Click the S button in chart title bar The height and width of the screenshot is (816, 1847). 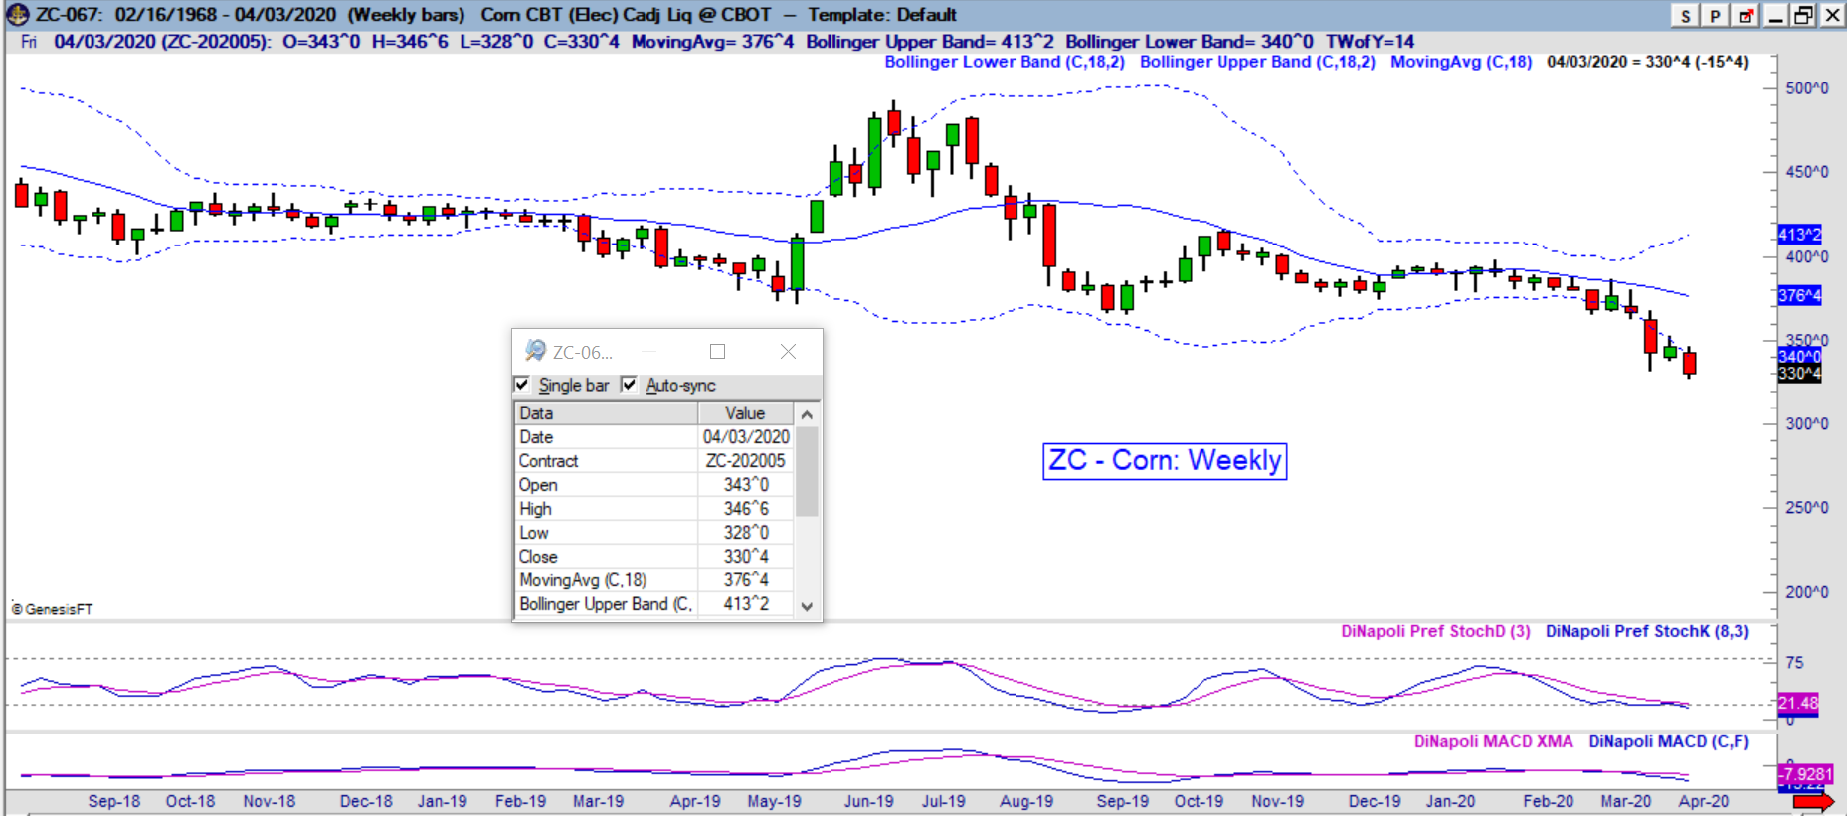click(x=1685, y=16)
